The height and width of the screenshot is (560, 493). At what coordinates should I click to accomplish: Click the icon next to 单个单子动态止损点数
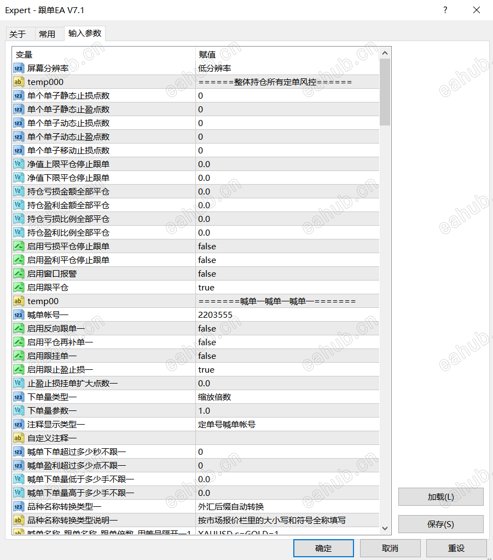(x=19, y=123)
